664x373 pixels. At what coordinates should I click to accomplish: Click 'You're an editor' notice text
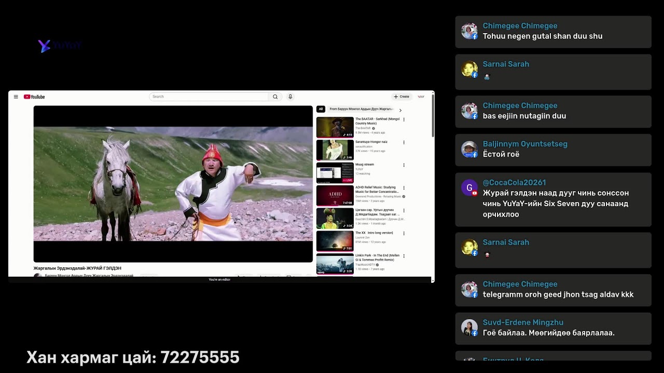tap(219, 280)
